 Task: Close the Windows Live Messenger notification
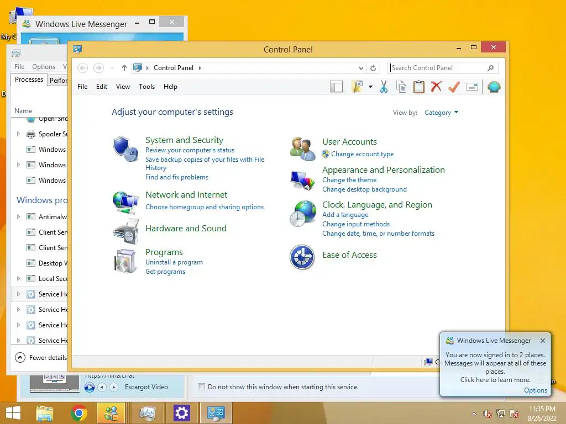pyautogui.click(x=543, y=340)
